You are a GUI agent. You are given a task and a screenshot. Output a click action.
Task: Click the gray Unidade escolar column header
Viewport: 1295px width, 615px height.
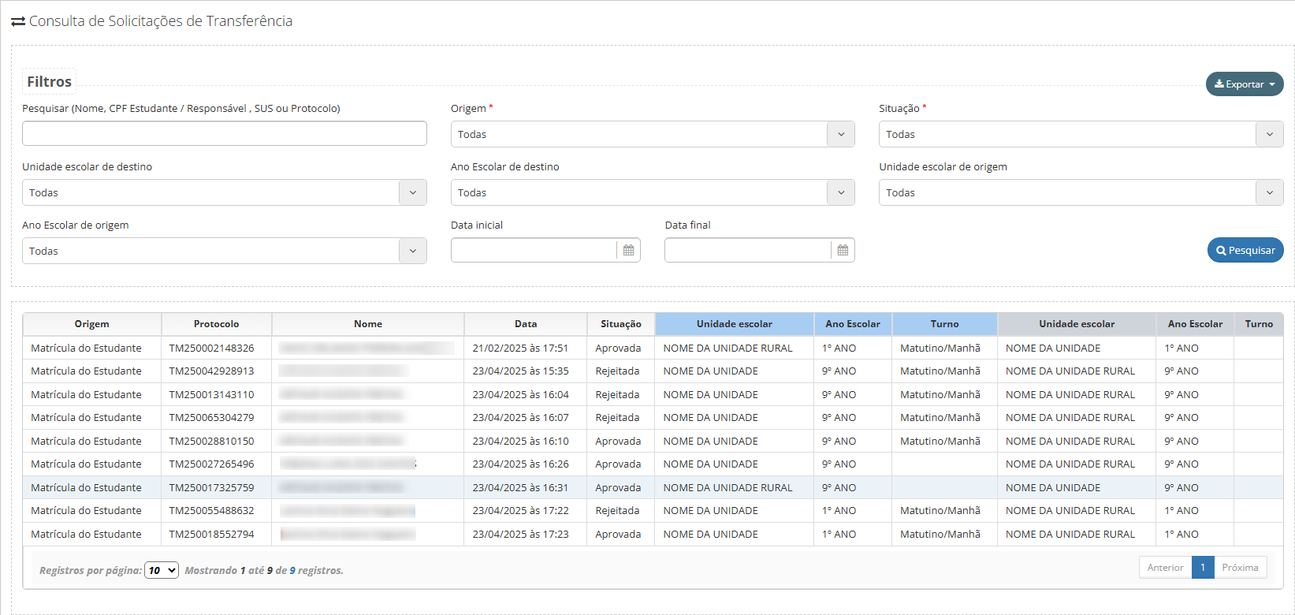1077,324
